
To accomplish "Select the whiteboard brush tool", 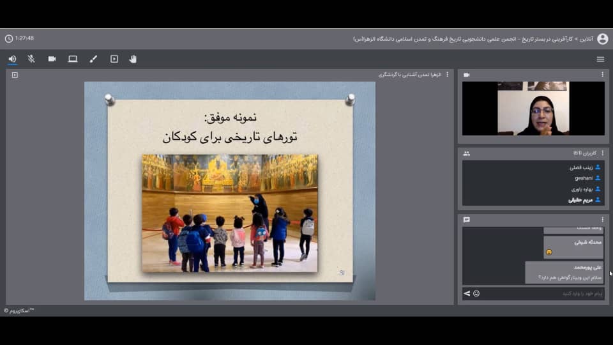I will pos(93,59).
